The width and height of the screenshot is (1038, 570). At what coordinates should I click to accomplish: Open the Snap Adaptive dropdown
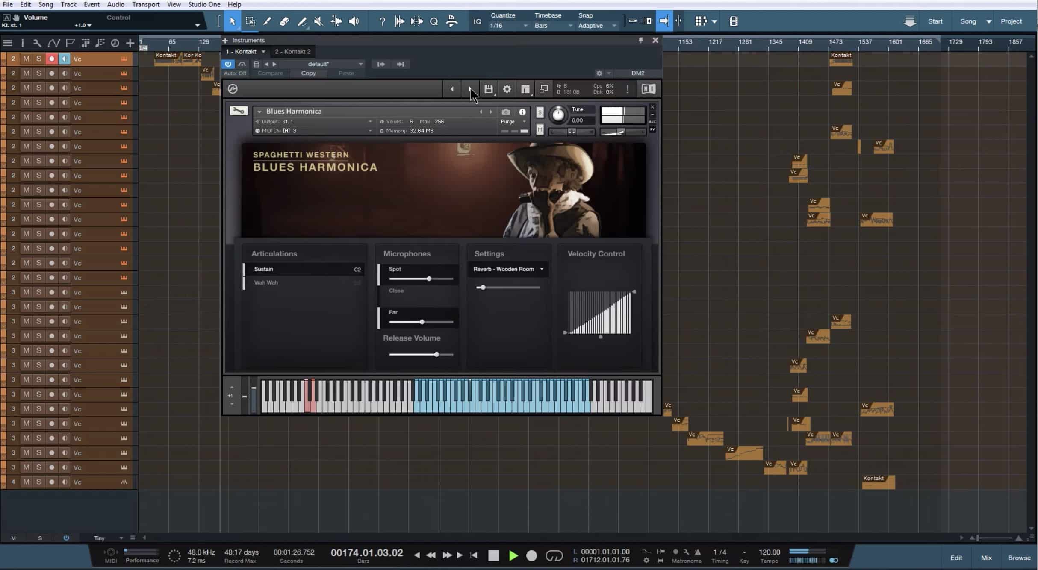click(597, 26)
